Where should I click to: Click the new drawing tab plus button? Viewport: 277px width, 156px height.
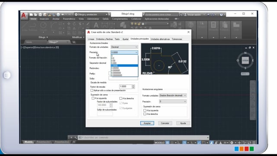pos(74,42)
